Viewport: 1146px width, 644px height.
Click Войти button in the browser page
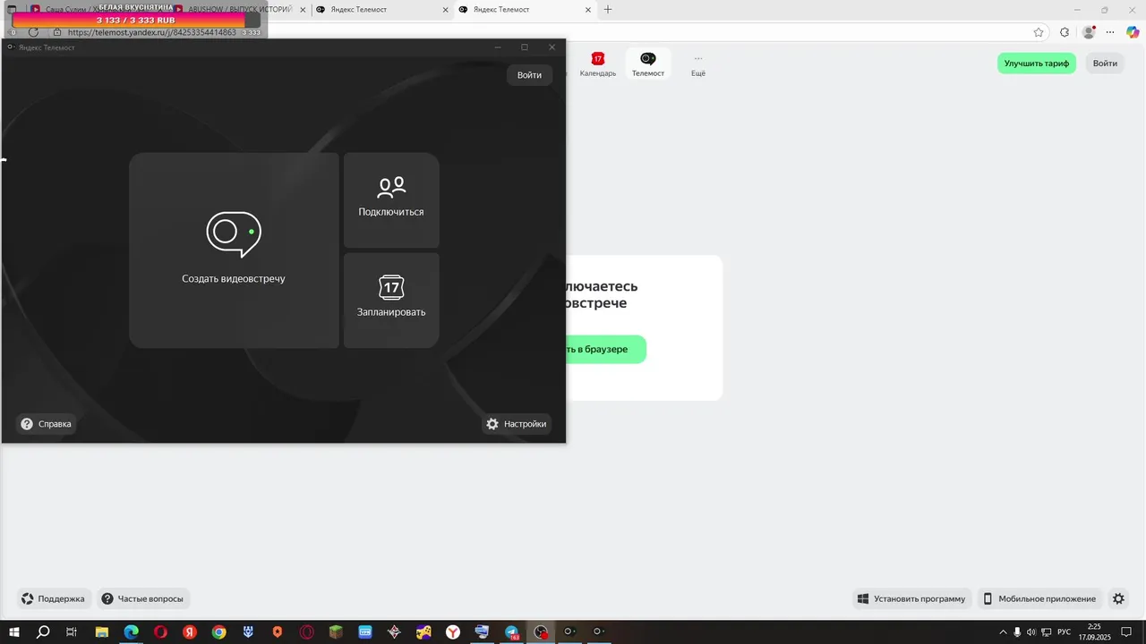[x=1105, y=64]
